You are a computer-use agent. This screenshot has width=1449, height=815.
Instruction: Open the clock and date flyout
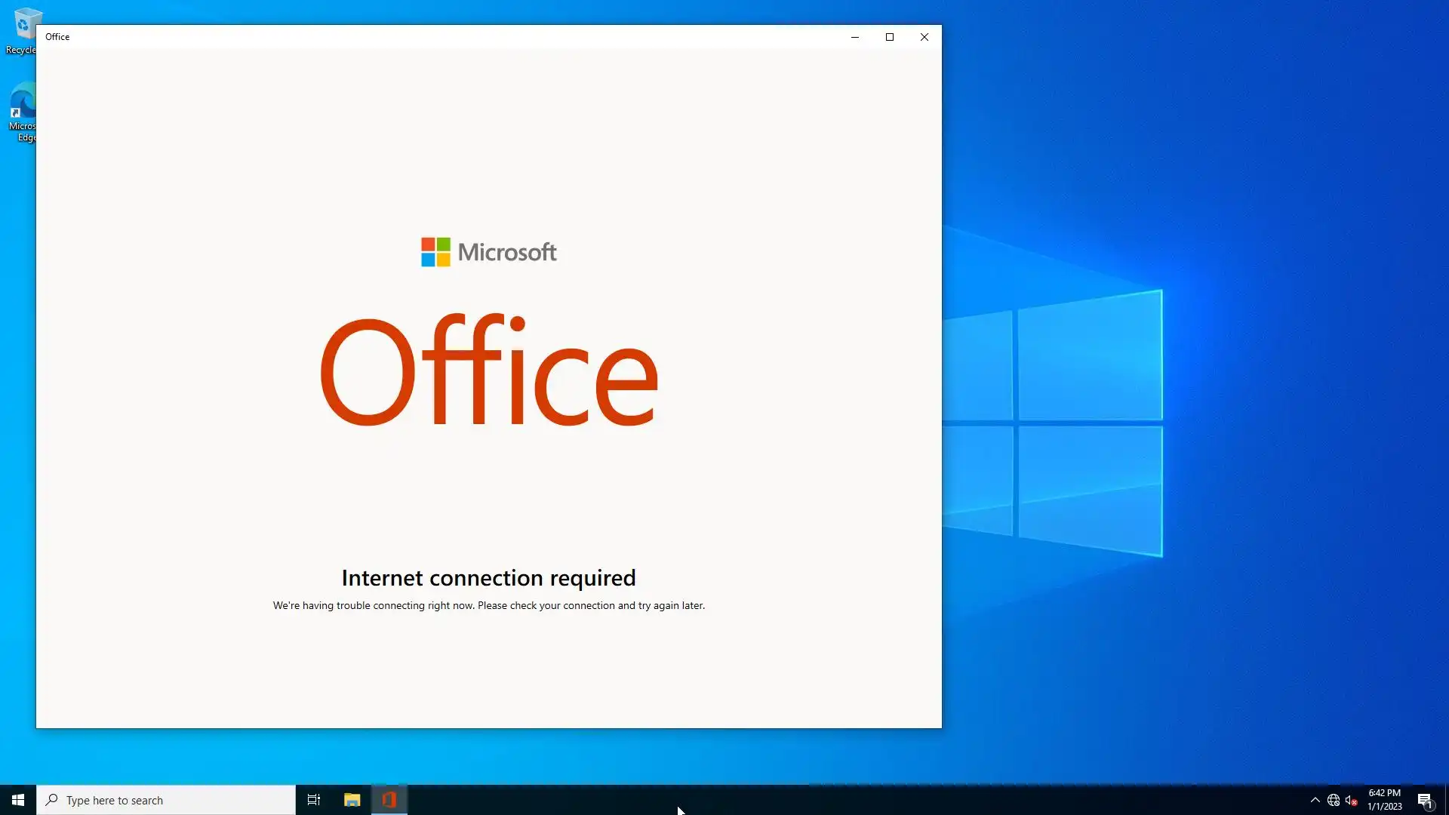1384,800
